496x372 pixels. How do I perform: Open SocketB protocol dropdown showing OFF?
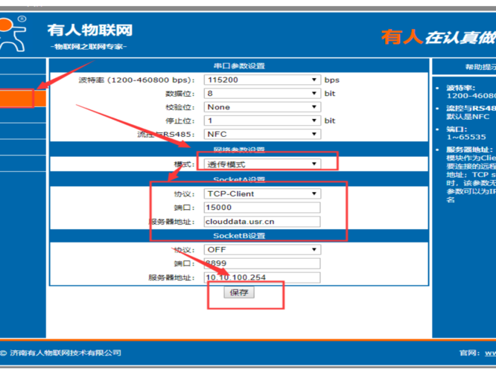pos(262,250)
